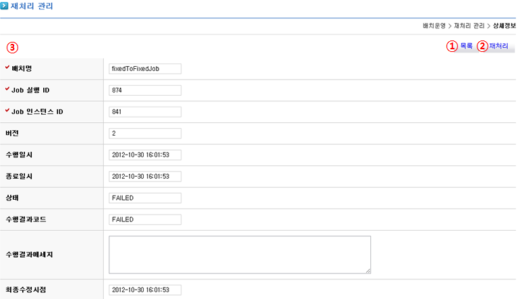Click inside the 수행결과메세지 text area

click(239, 254)
